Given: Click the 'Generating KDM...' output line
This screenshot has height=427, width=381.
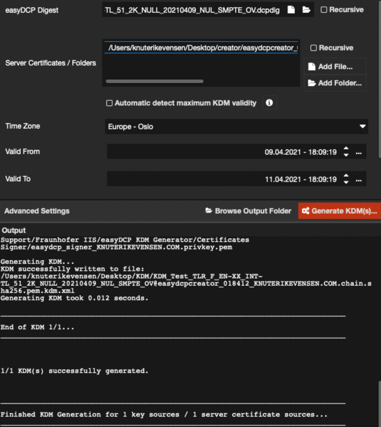Looking at the screenshot, I should point(37,262).
